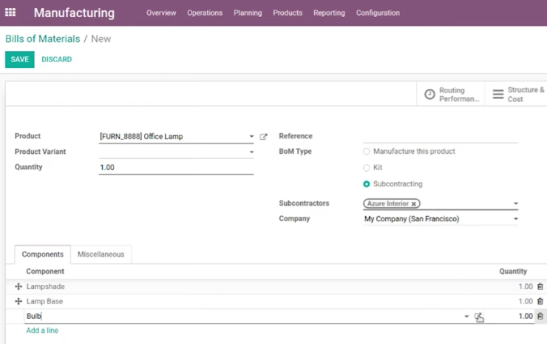Viewport: 547px width, 344px height.
Task: Delete the Lampshade component with trash icon
Action: click(540, 286)
